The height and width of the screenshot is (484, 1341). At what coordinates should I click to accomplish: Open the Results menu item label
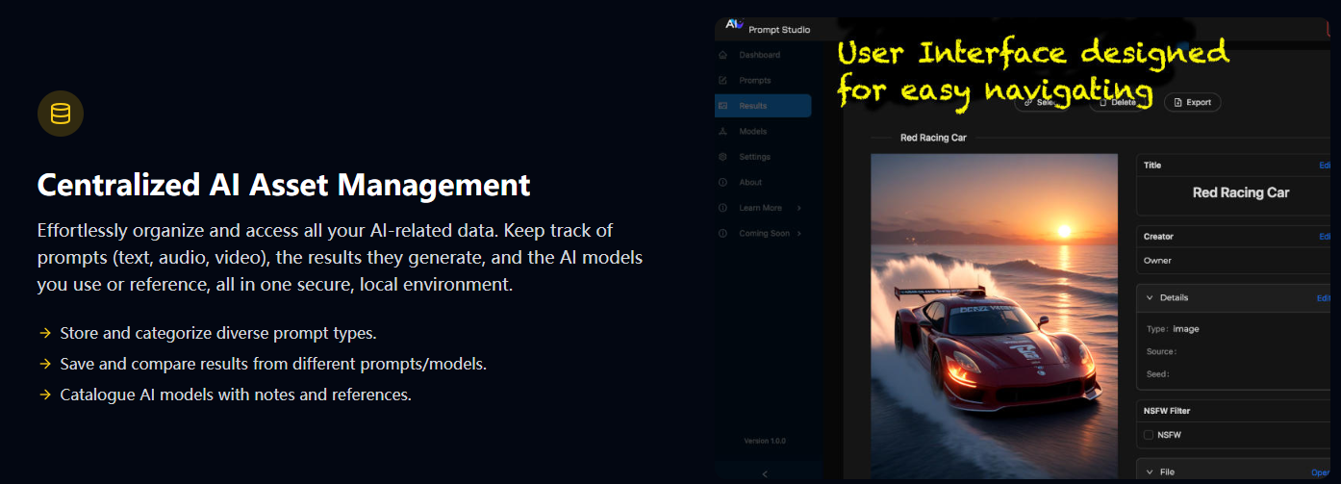(753, 106)
